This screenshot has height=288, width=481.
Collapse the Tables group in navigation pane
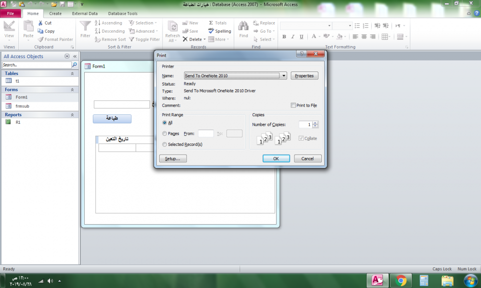pos(73,73)
